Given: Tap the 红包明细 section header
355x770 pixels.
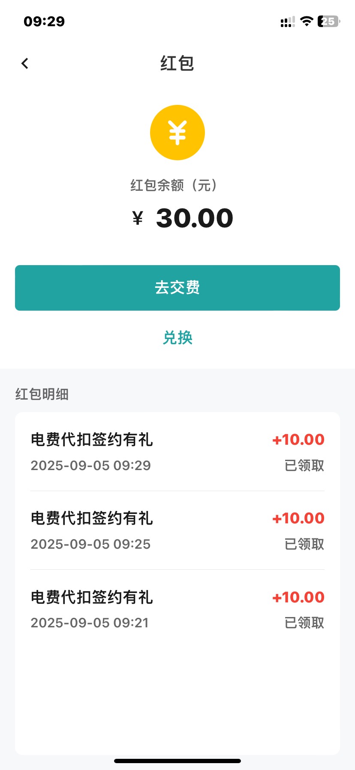Looking at the screenshot, I should (42, 394).
